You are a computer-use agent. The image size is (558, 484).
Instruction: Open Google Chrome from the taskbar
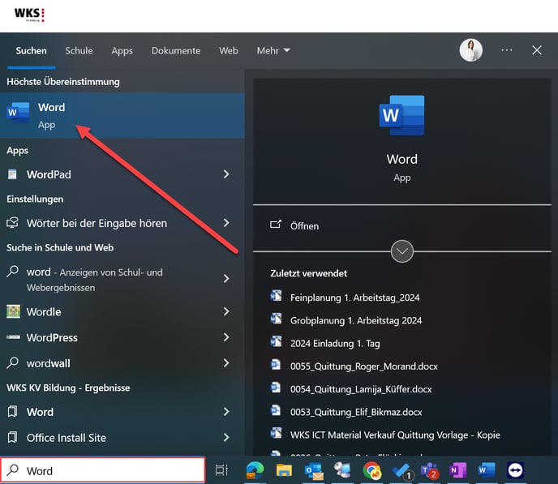click(372, 470)
